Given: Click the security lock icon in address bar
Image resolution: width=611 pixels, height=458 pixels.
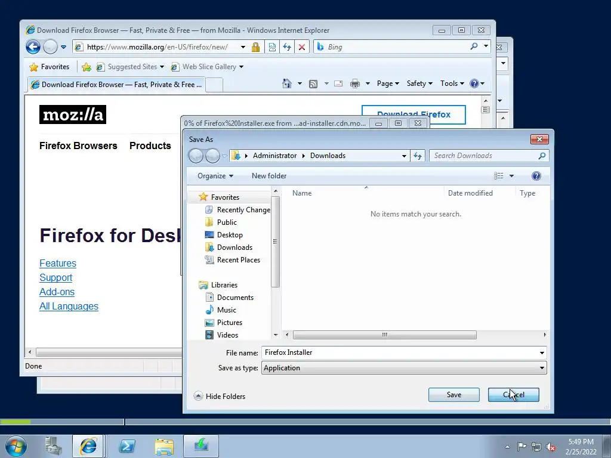Looking at the screenshot, I should tap(255, 47).
